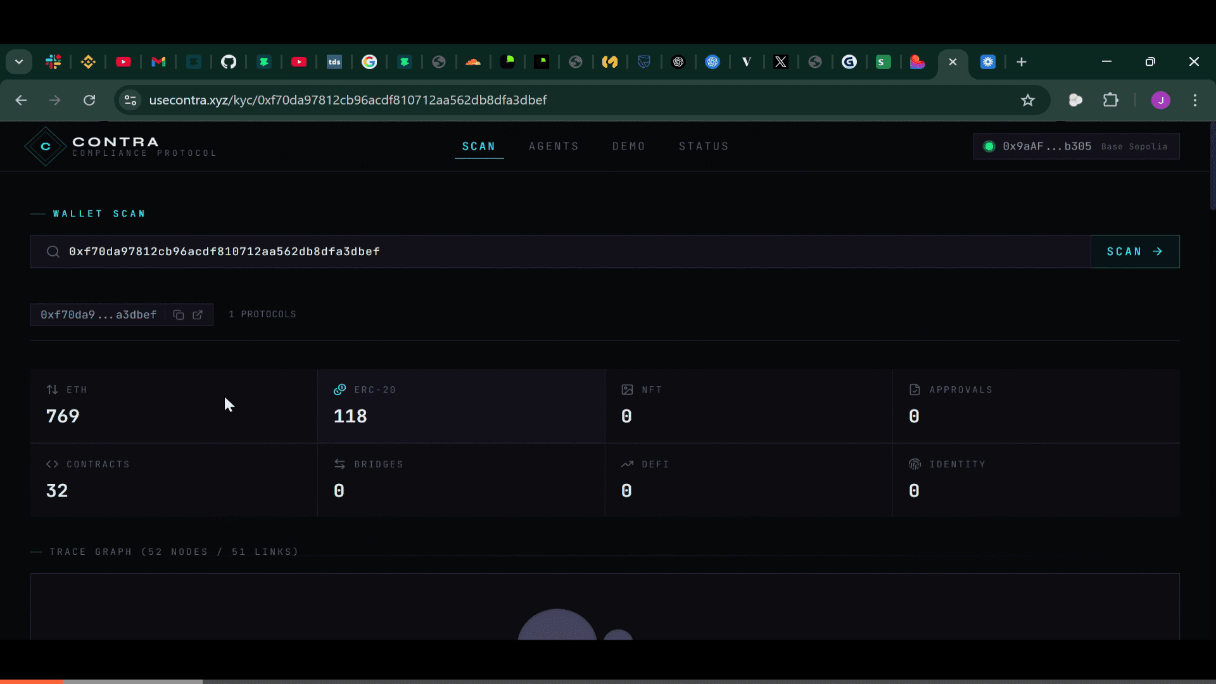Bookmark this page with star icon

1028,100
